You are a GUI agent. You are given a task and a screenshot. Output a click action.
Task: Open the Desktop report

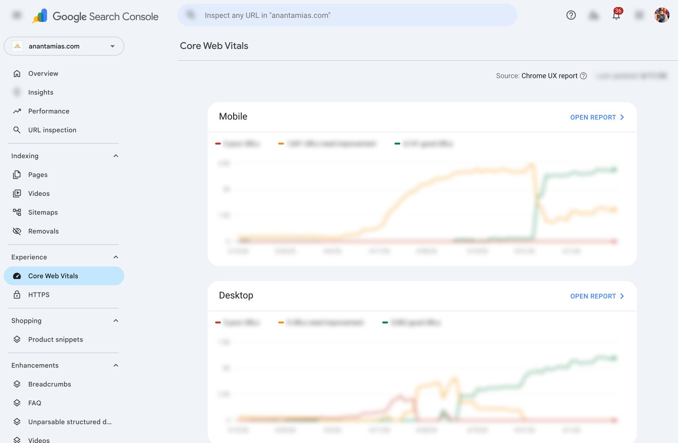pyautogui.click(x=597, y=296)
